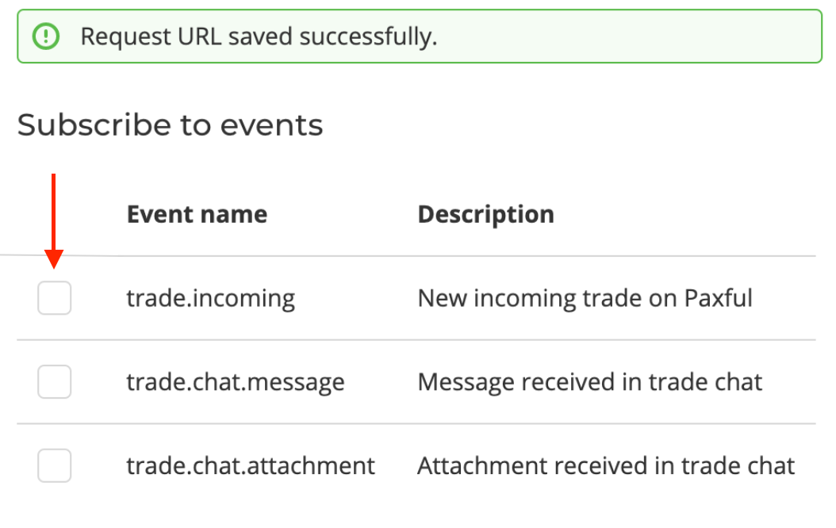Click the New incoming trade description
The width and height of the screenshot is (836, 528).
tap(585, 298)
